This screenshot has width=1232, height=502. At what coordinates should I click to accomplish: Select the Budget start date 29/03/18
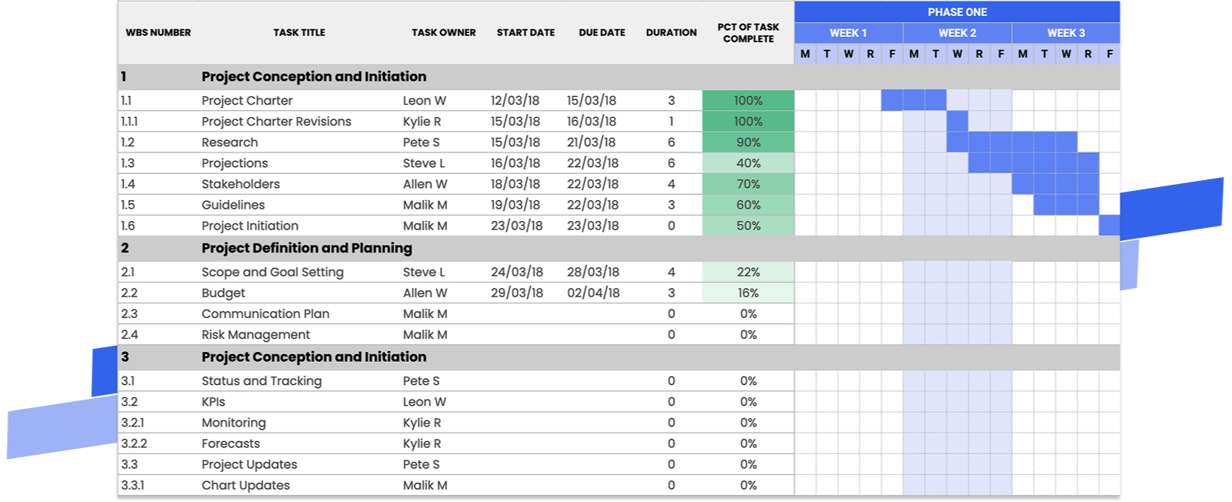(x=517, y=293)
